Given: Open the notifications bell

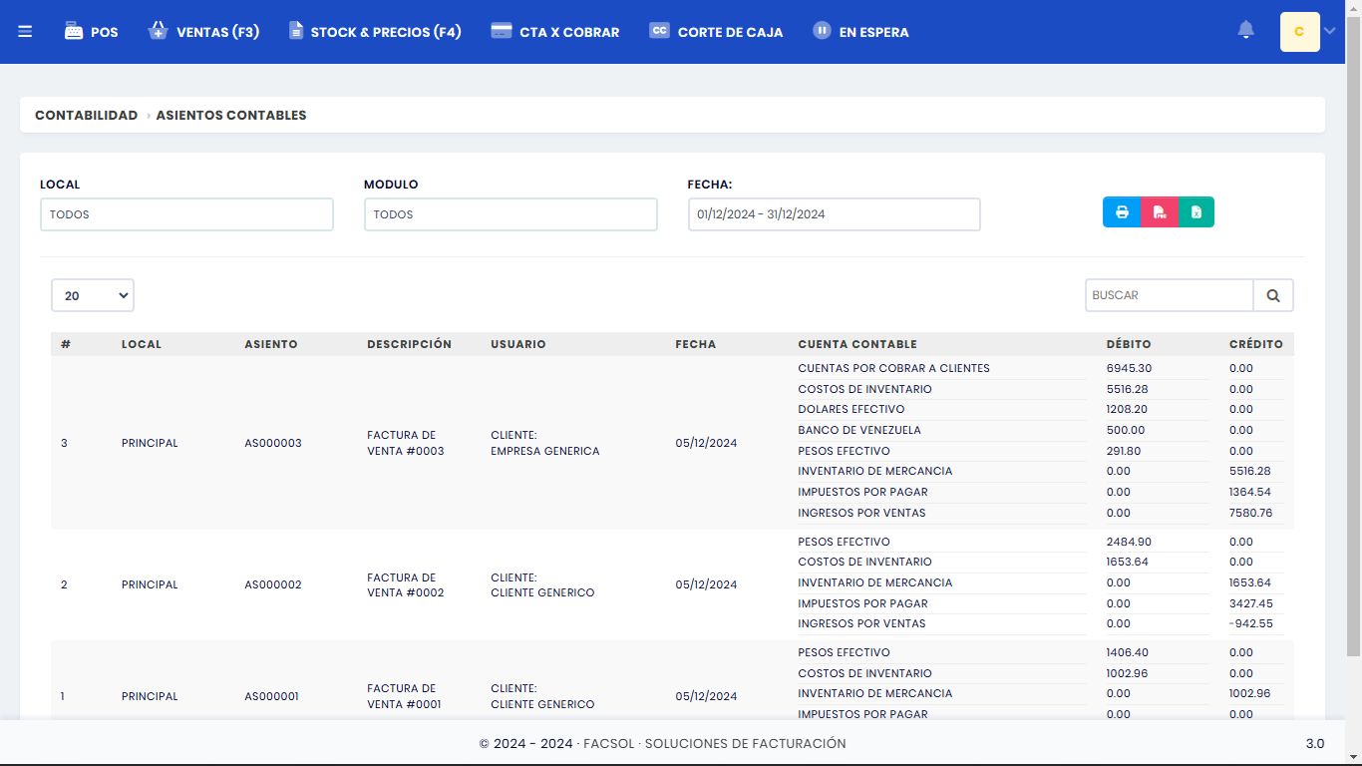Looking at the screenshot, I should click(x=1245, y=31).
